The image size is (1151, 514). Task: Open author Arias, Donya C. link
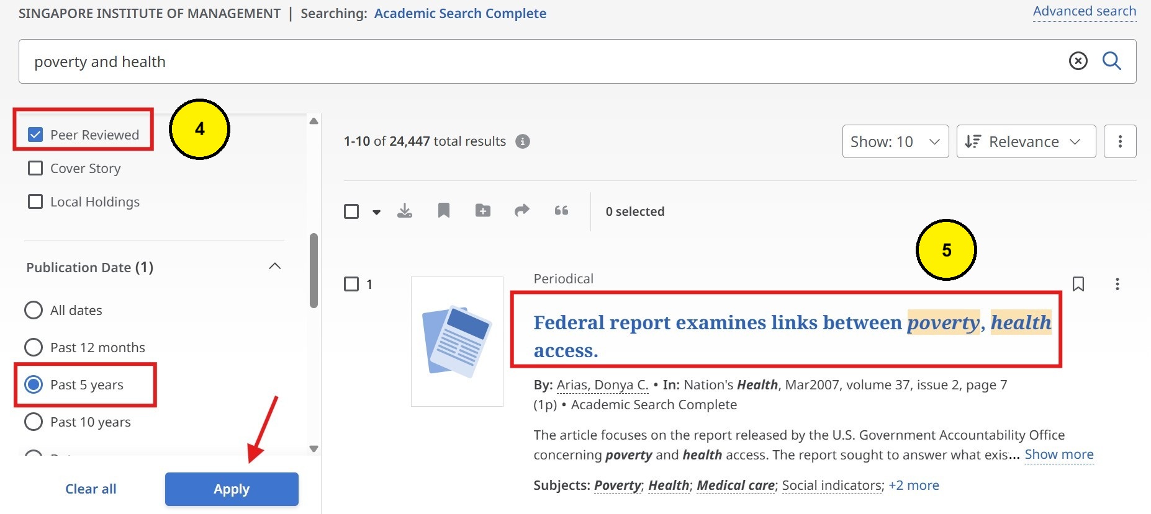602,385
